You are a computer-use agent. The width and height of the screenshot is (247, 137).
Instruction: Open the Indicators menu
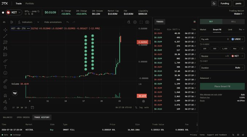coord(25,22)
